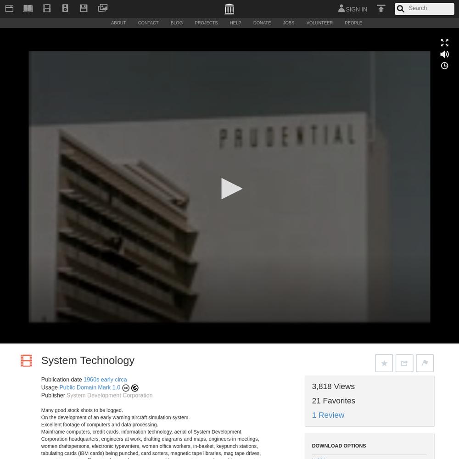459x459 pixels.
Task: Enter fullscreen video mode
Action: tap(444, 43)
